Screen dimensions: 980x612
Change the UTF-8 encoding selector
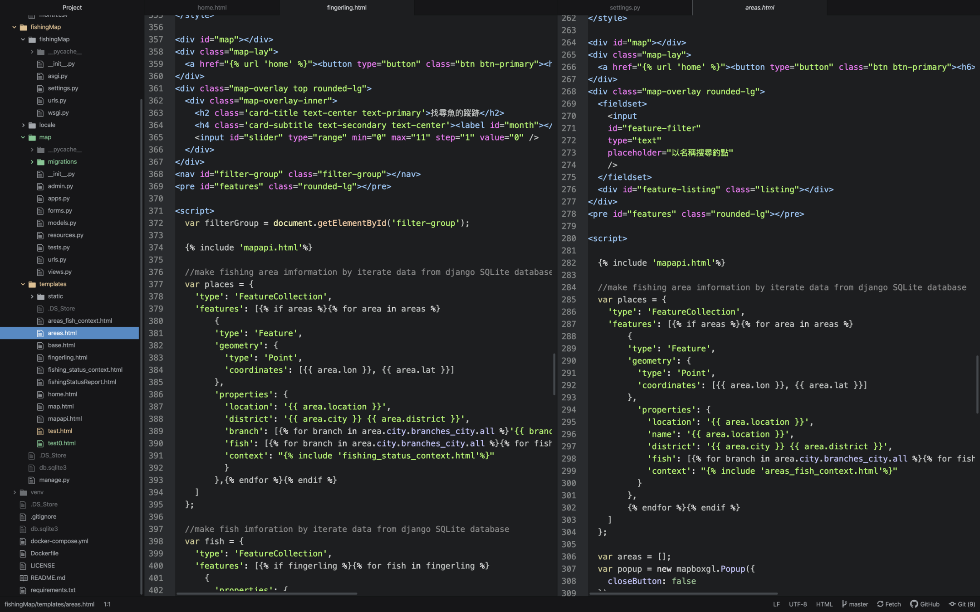click(798, 604)
